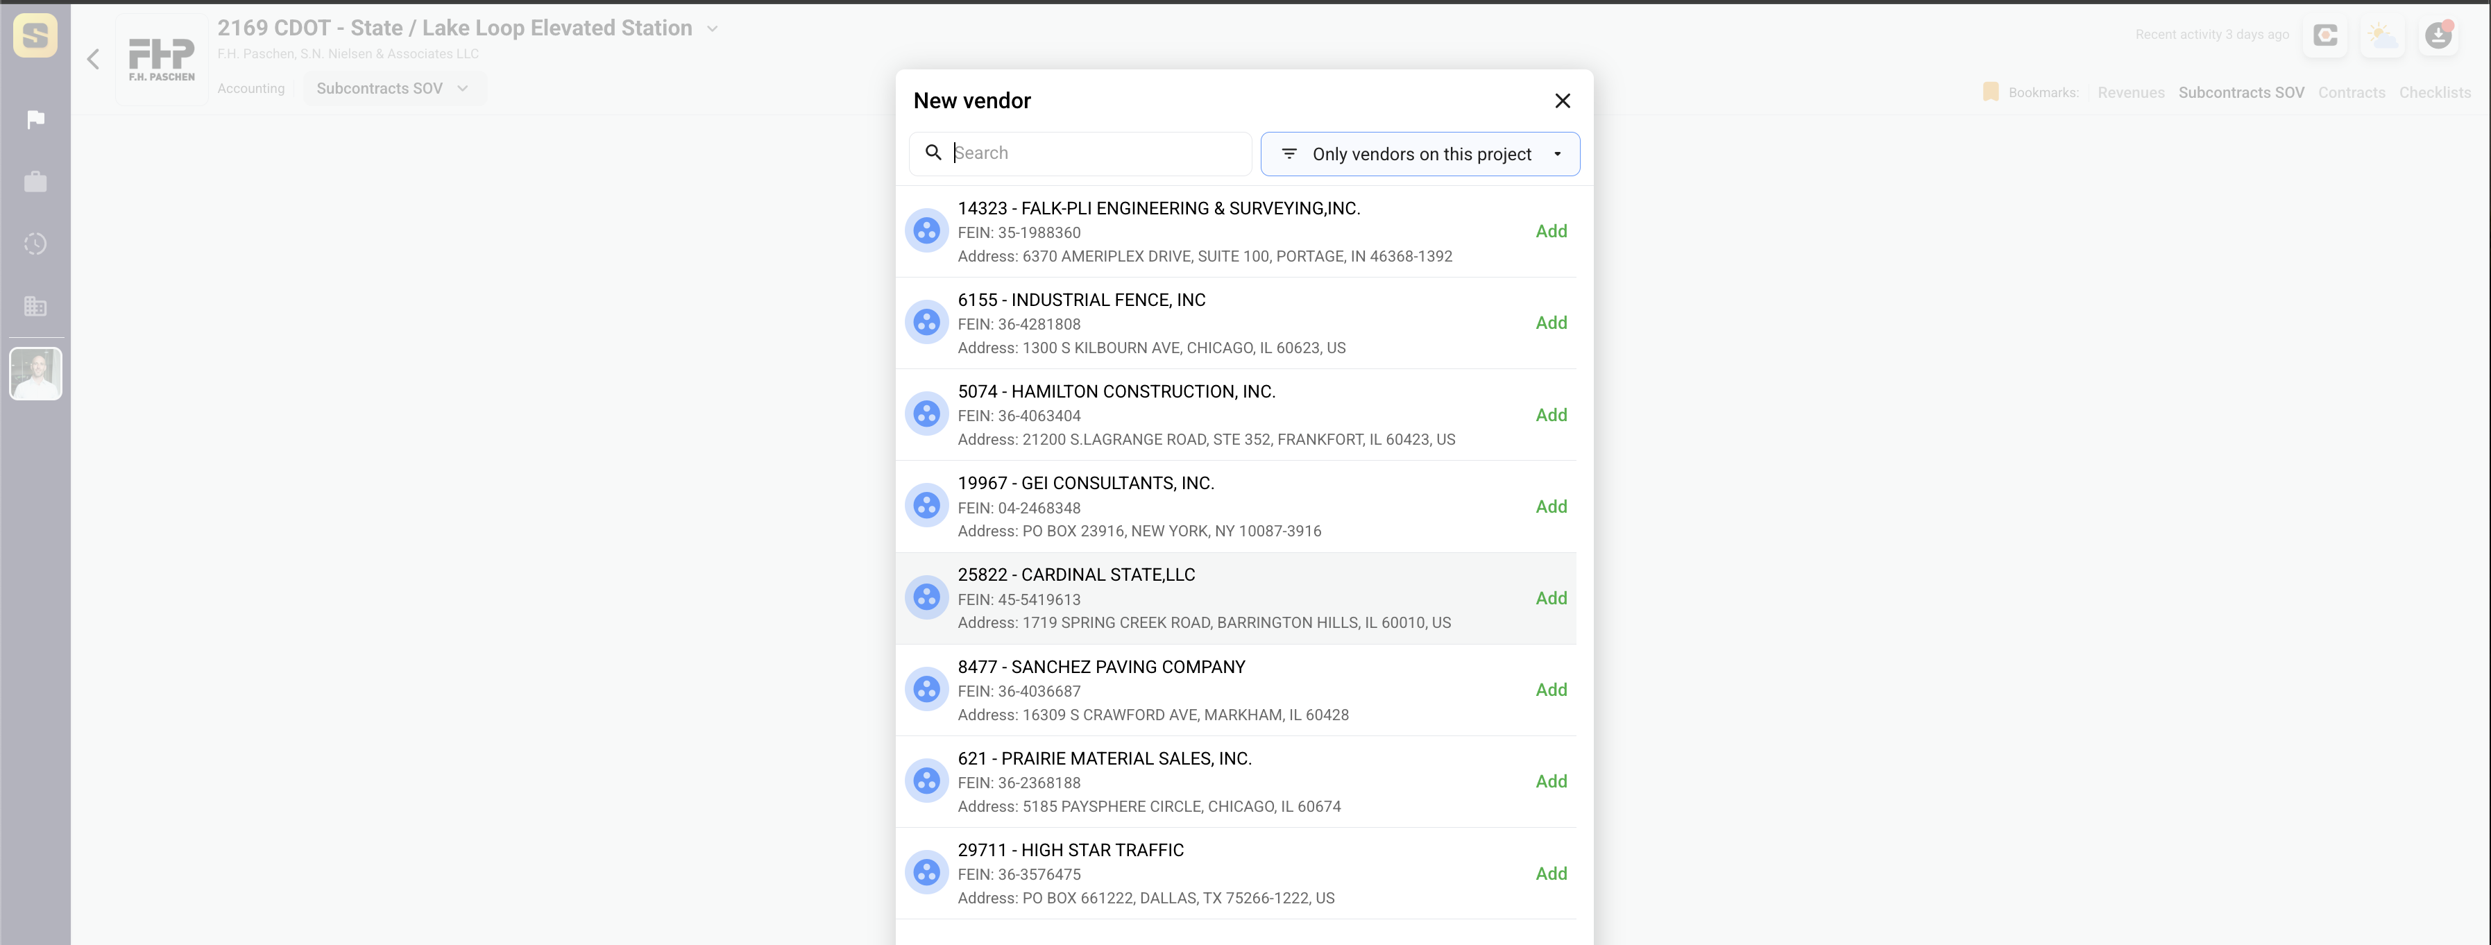Click the Accounting breadcrumb
Screen dimensions: 2491x945
pos(251,88)
